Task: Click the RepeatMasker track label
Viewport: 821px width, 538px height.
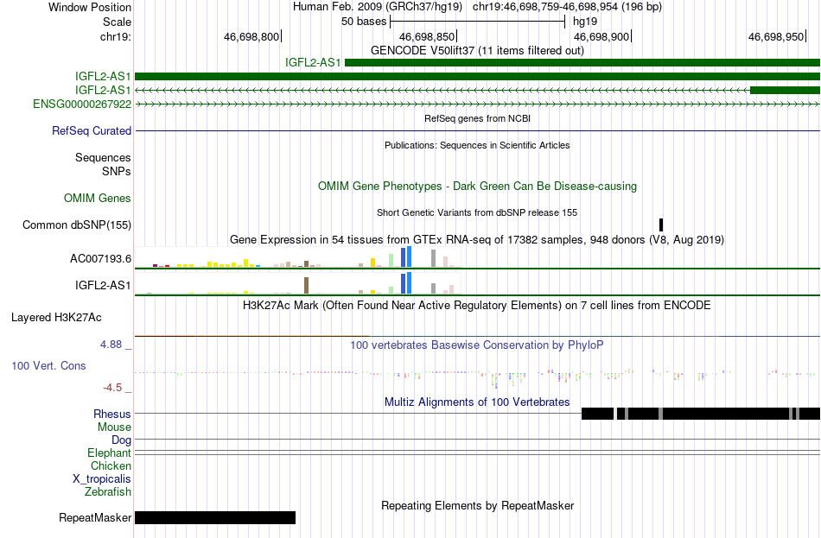Action: [95, 517]
